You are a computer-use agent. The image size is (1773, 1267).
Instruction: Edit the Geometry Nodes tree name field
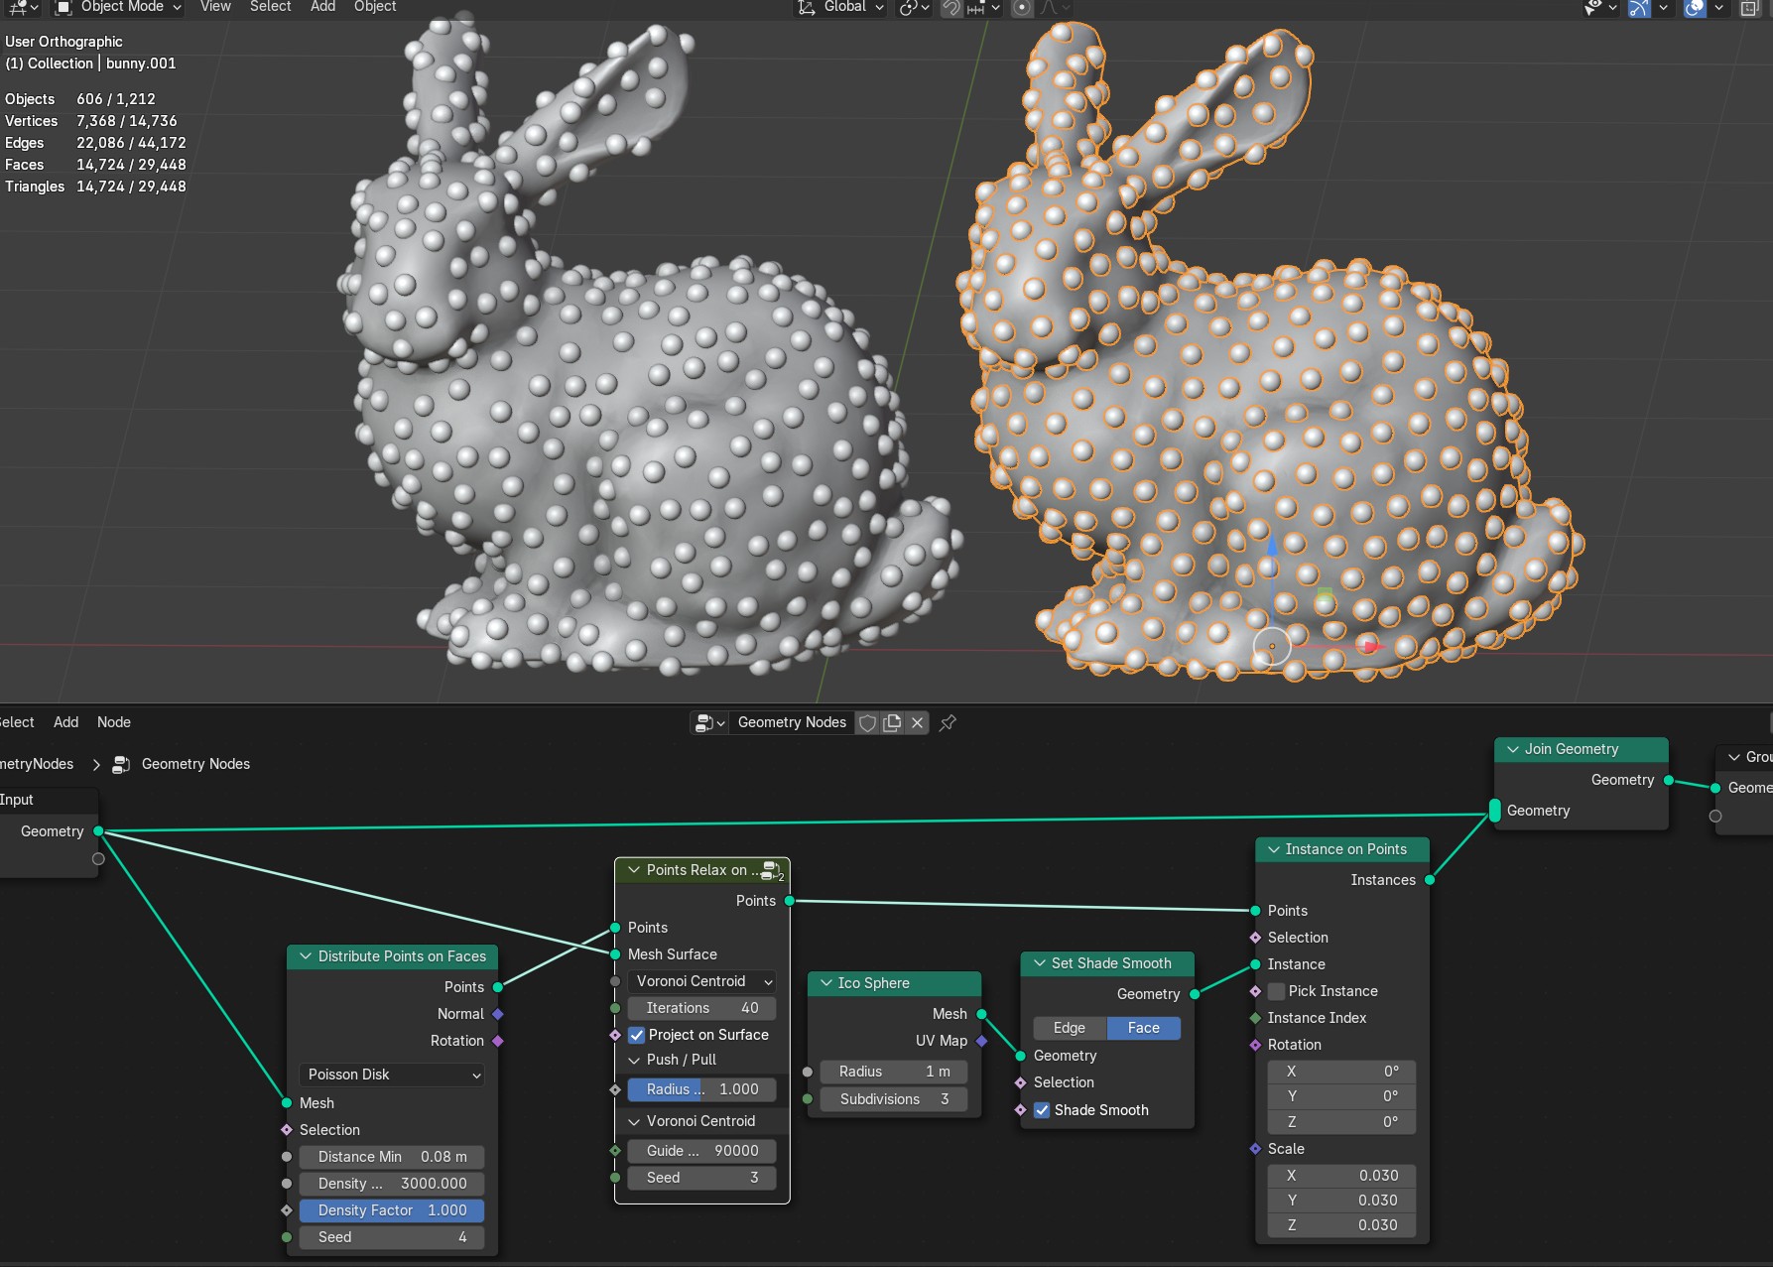[792, 722]
